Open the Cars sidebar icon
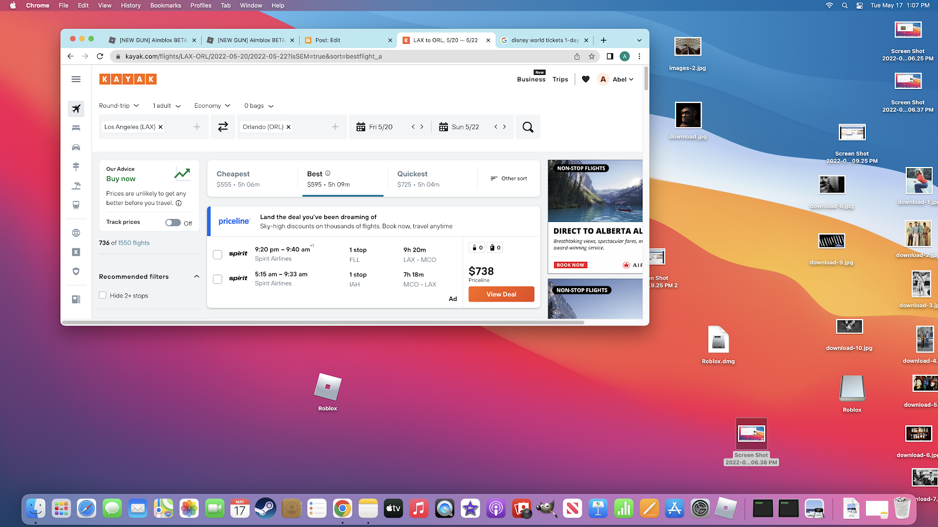This screenshot has width=938, height=527. click(x=76, y=148)
